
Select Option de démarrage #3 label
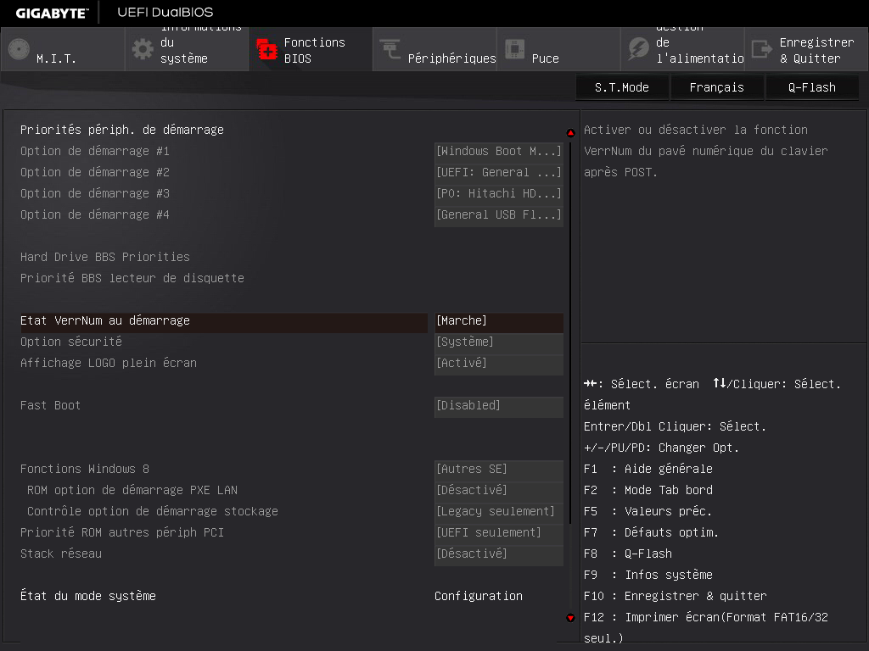coord(95,193)
